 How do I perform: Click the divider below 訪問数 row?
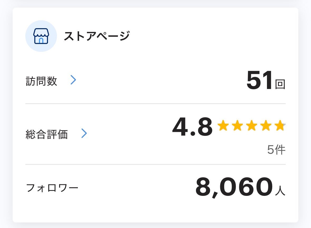pos(155,104)
